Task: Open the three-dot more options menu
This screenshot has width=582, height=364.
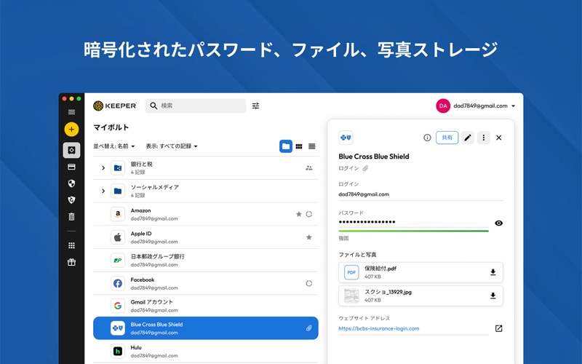Action: tap(483, 138)
